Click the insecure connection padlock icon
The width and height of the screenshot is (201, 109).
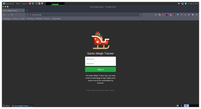(x=30, y=15)
